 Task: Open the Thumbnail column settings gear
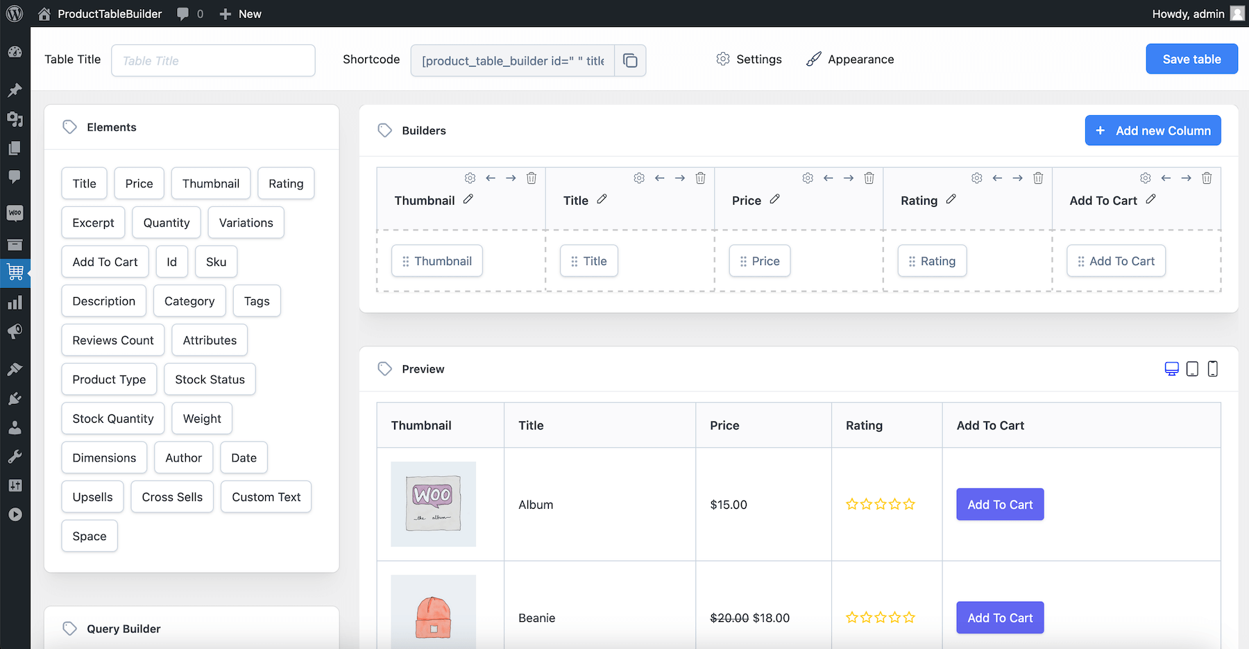(x=470, y=178)
